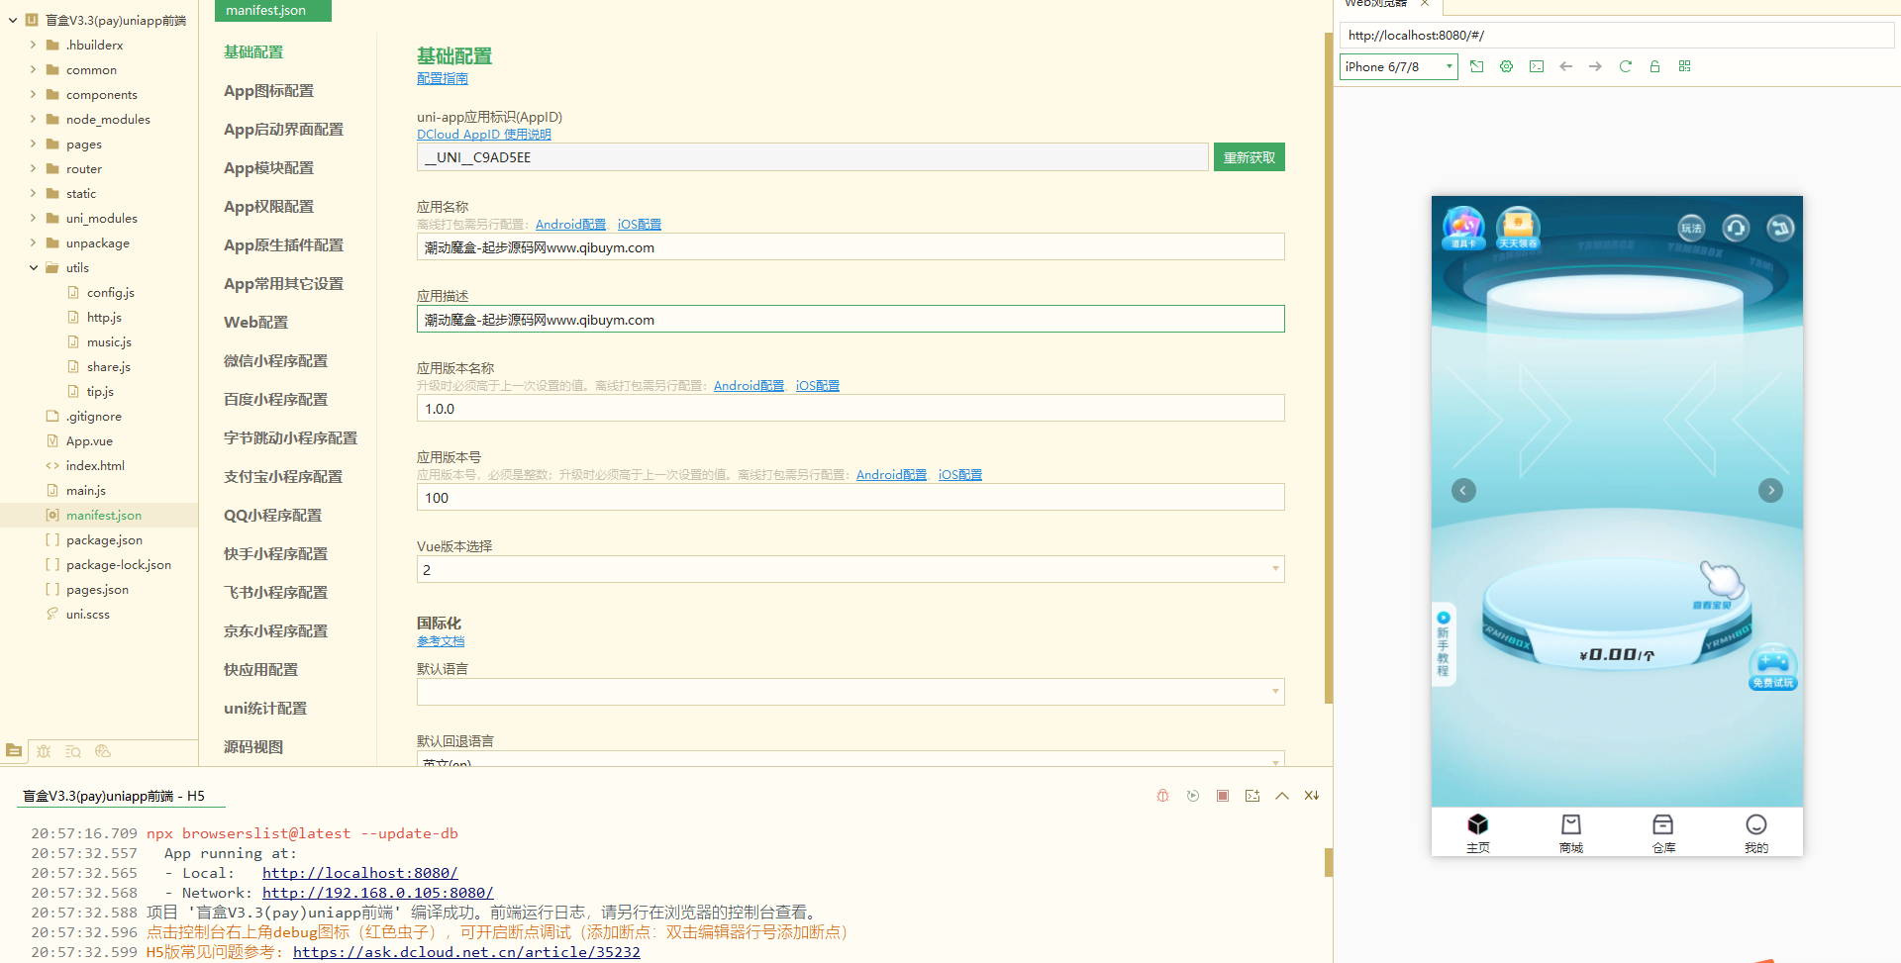Click the 应用名称 input field

click(x=850, y=246)
